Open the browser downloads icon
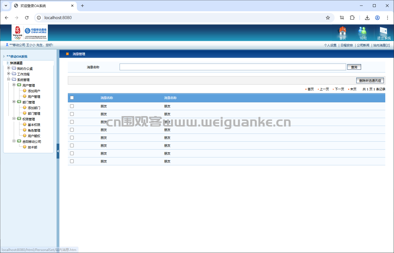The height and width of the screenshot is (253, 394). coord(367,18)
